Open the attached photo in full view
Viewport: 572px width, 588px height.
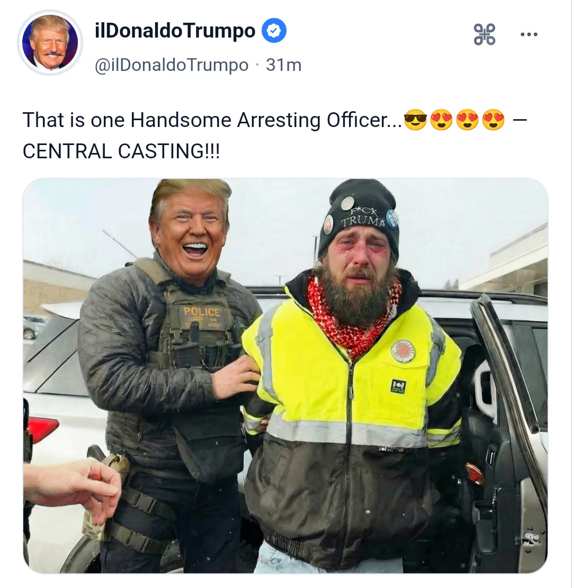tap(285, 376)
